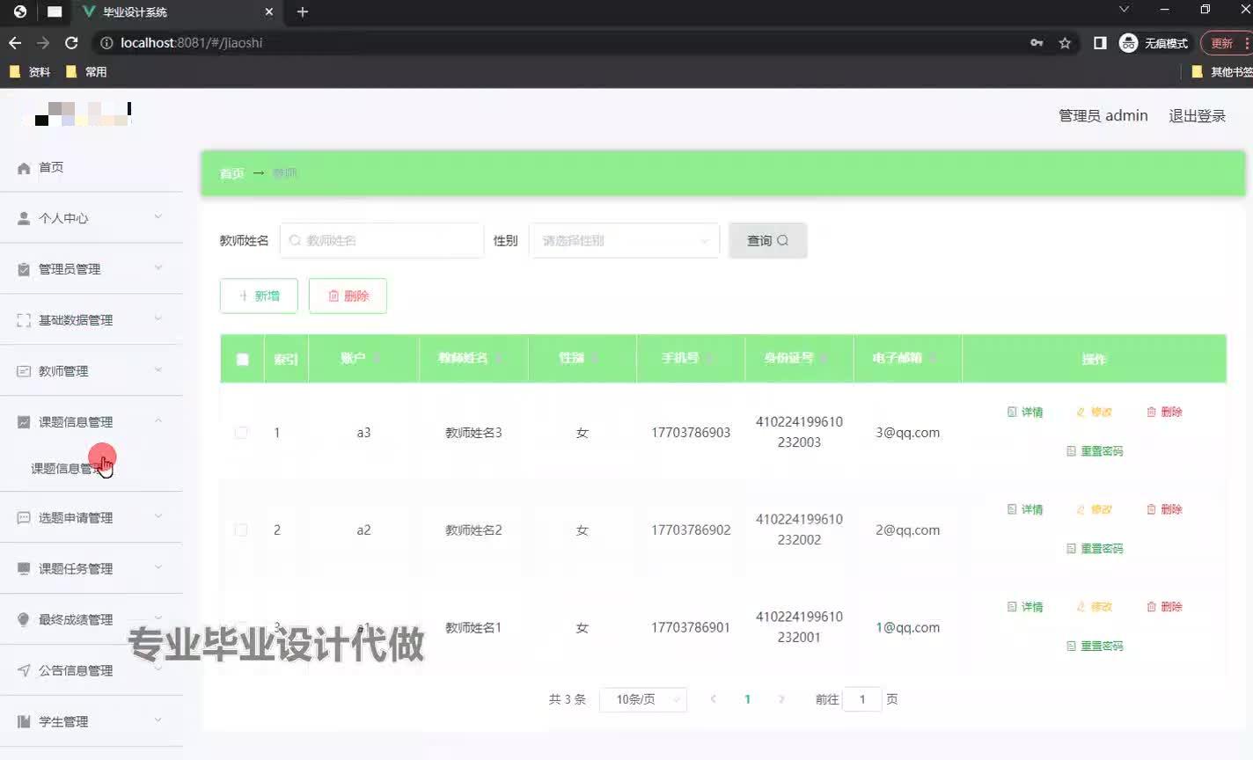This screenshot has height=760, width=1253.
Task: Click the 管理员管理 clipboard icon
Action: [x=24, y=269]
